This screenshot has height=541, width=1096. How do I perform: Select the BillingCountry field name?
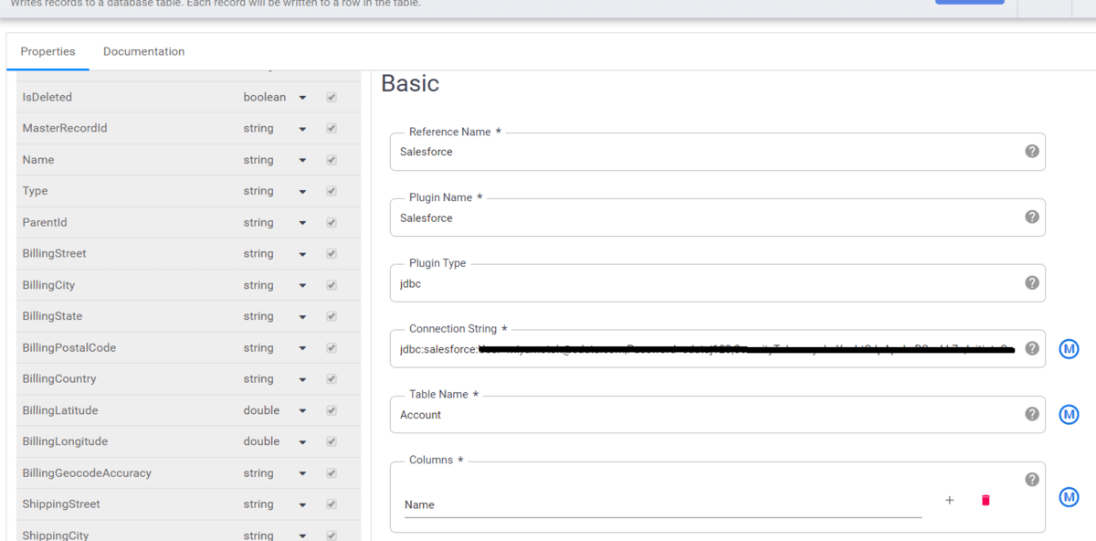point(59,378)
